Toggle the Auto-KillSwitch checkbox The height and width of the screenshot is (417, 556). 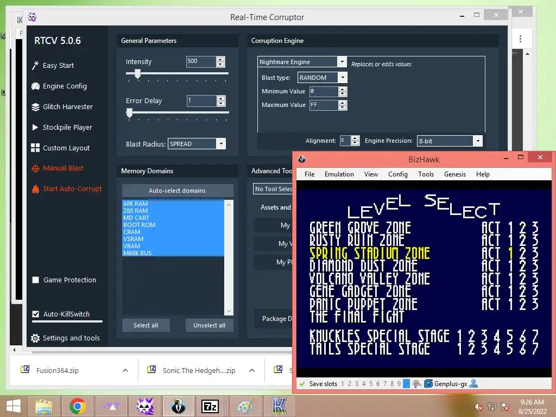click(x=35, y=314)
